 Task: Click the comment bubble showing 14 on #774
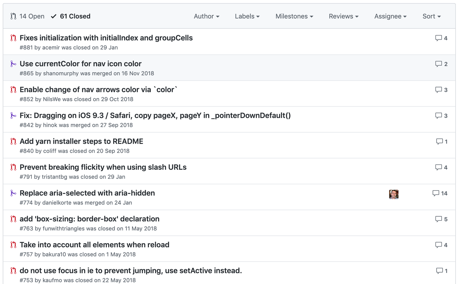[x=440, y=193]
